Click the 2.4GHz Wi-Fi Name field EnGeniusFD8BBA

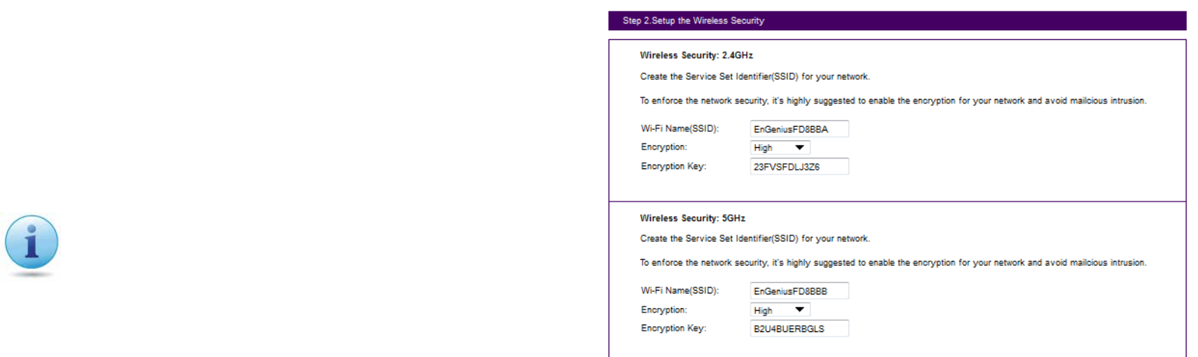click(x=799, y=129)
